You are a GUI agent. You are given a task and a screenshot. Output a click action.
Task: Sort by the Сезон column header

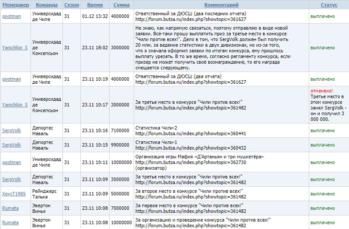click(x=72, y=5)
